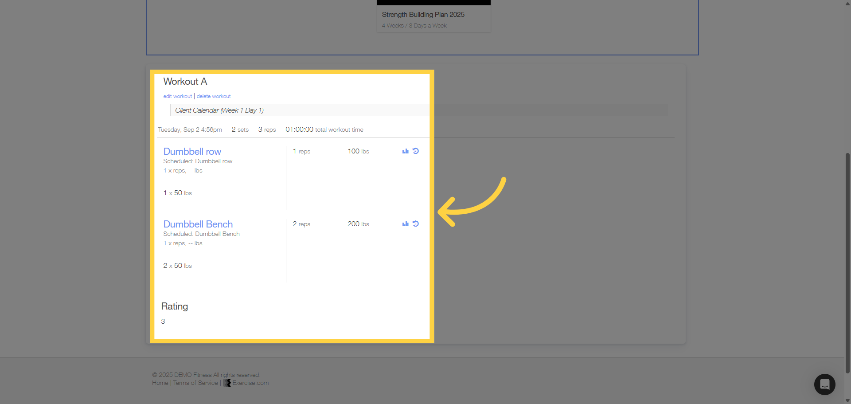Click the scrollbar down arrow
Image resolution: width=851 pixels, height=404 pixels.
[847, 400]
